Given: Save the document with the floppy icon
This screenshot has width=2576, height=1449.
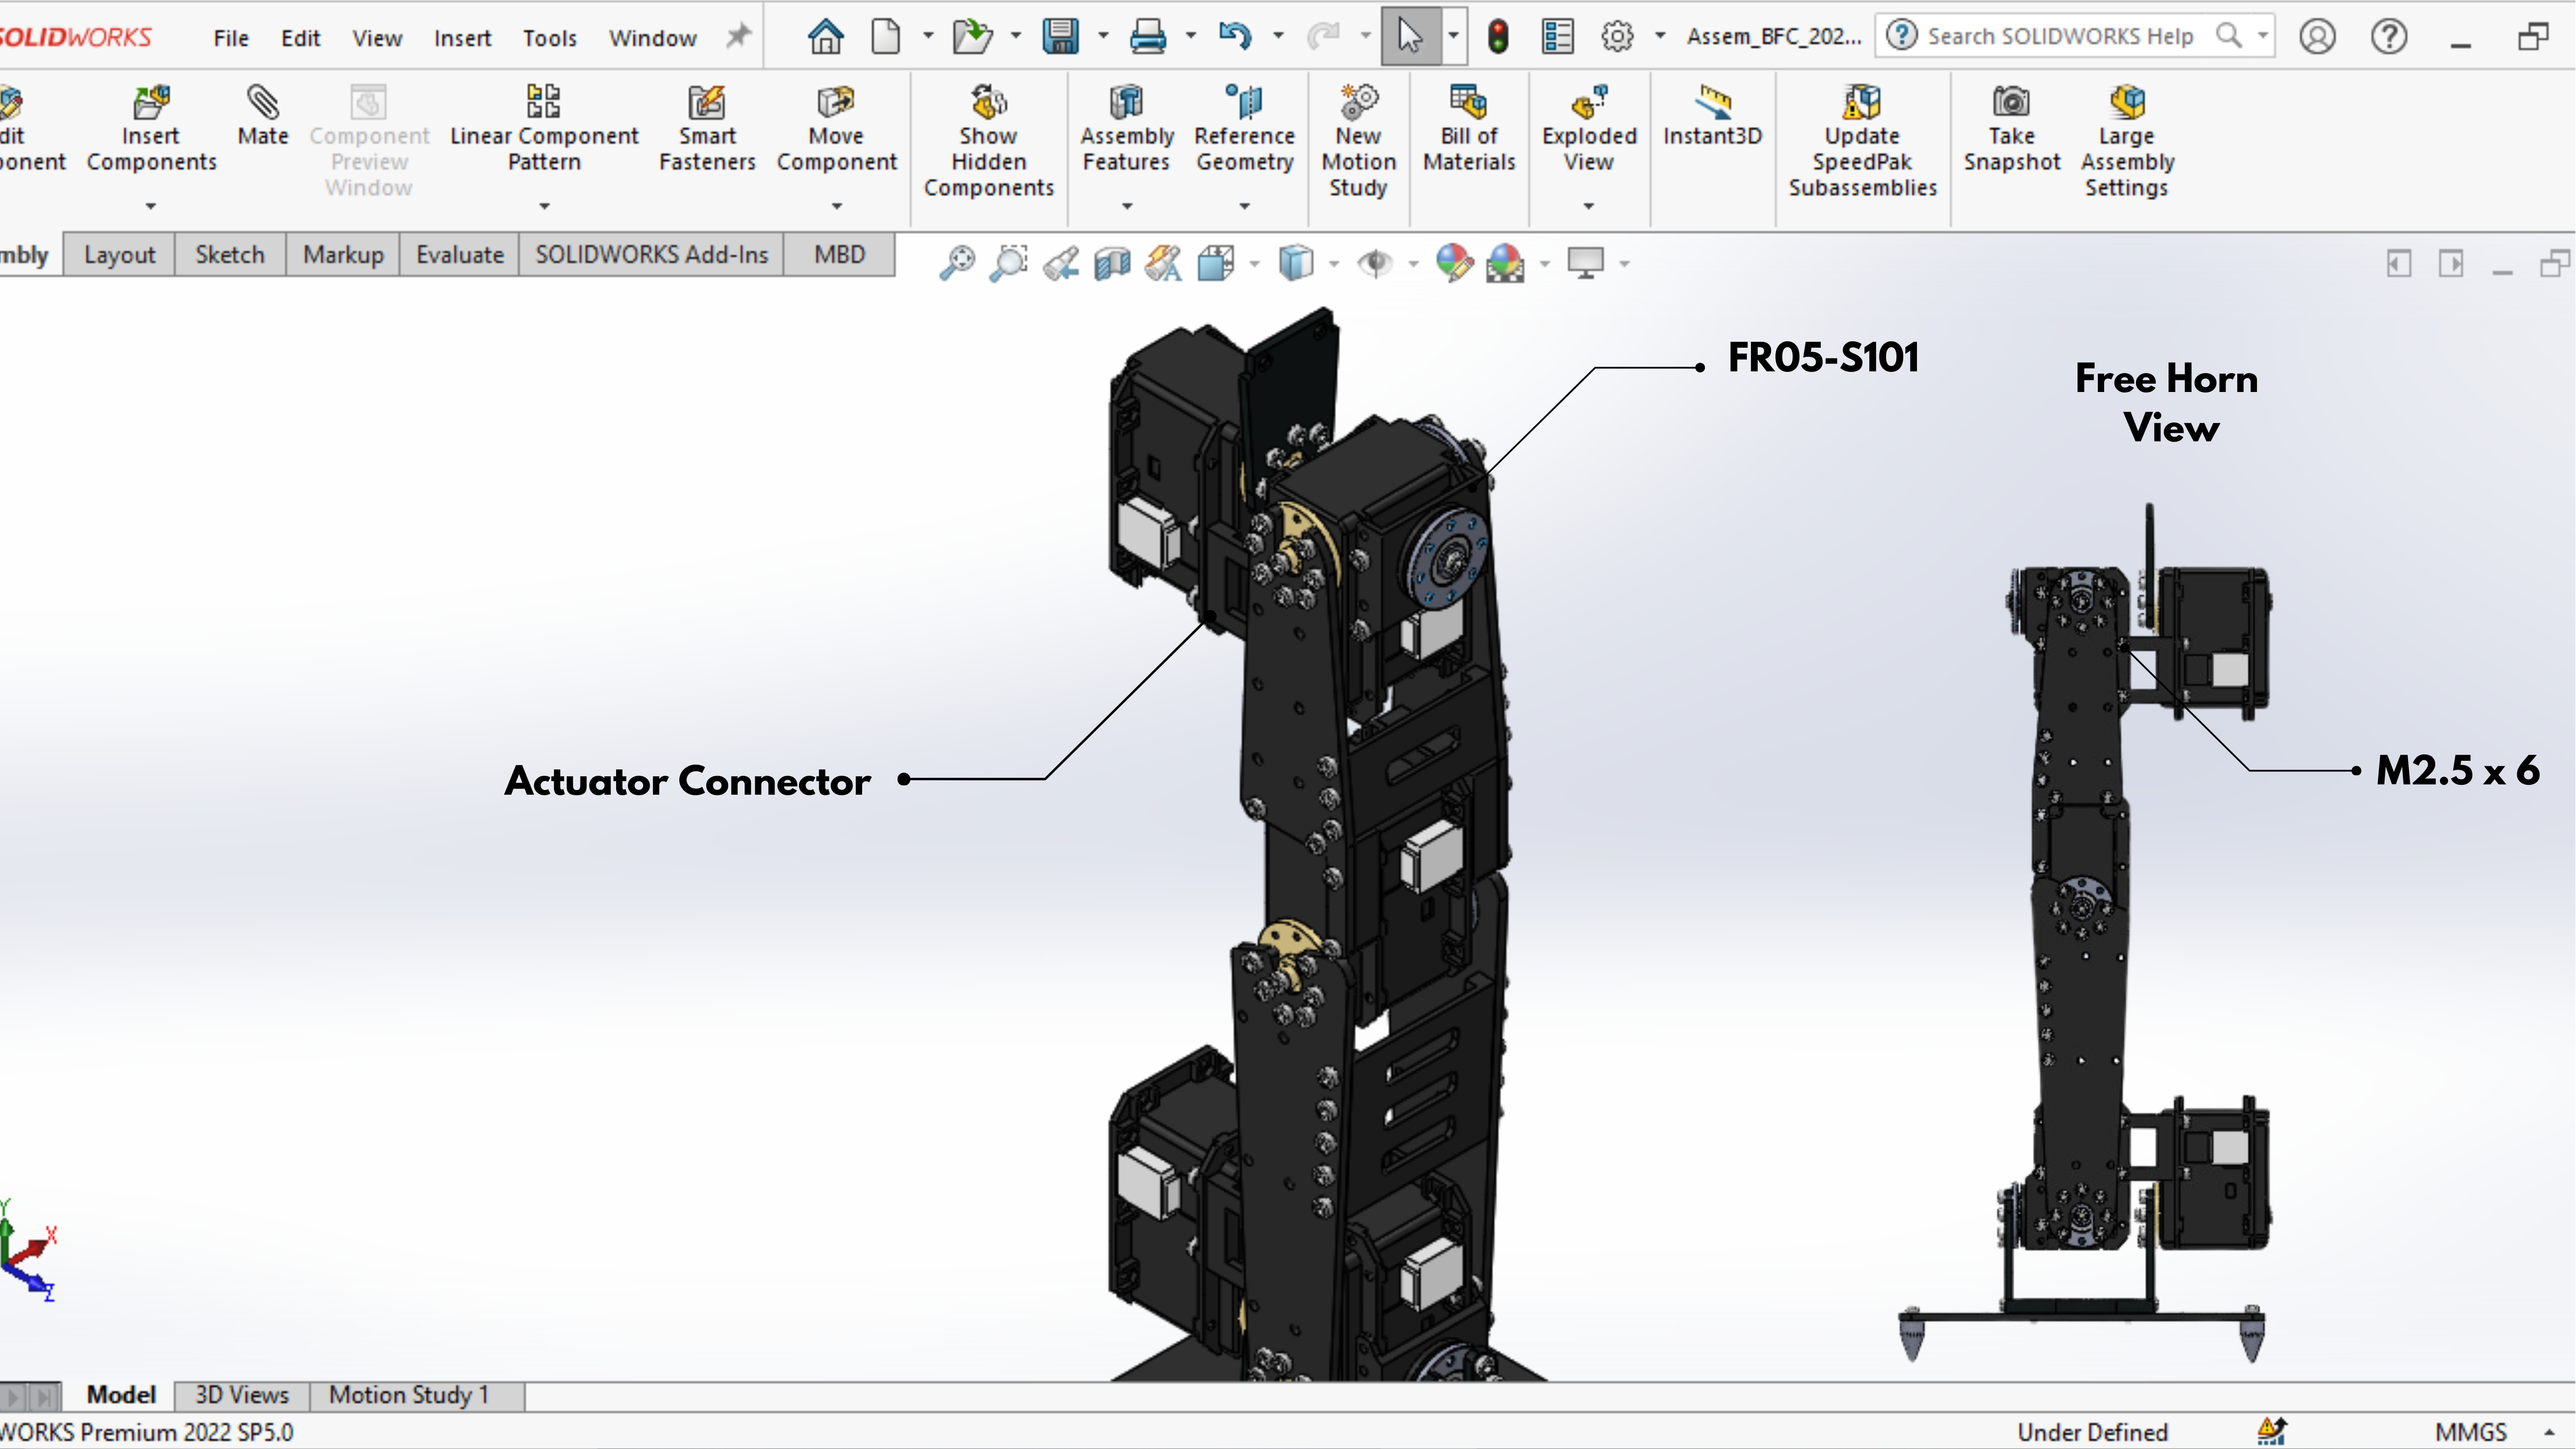Looking at the screenshot, I should click(1060, 37).
